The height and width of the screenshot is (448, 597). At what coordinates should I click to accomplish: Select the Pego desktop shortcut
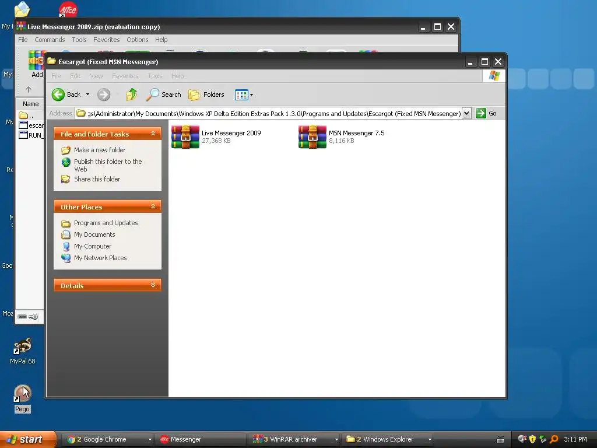pyautogui.click(x=23, y=399)
